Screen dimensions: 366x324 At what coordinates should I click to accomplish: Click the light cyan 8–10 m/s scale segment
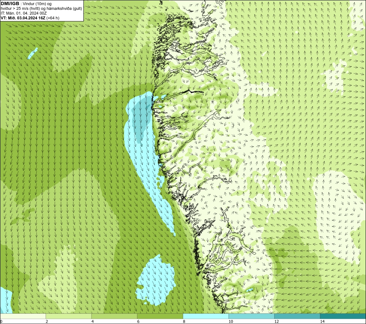(x=206, y=316)
